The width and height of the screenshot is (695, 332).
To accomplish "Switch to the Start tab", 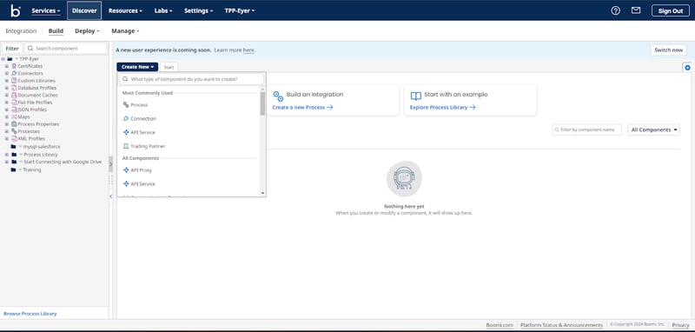I will 169,68.
